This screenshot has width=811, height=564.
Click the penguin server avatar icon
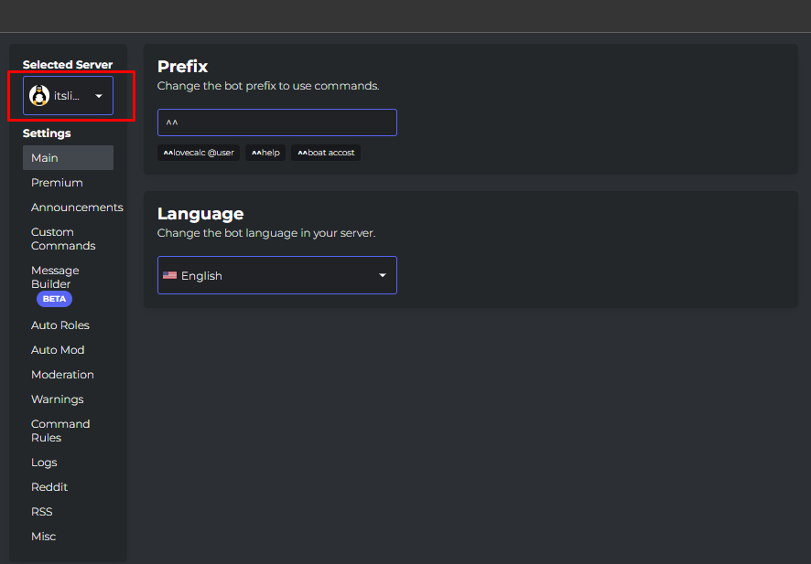tap(39, 96)
